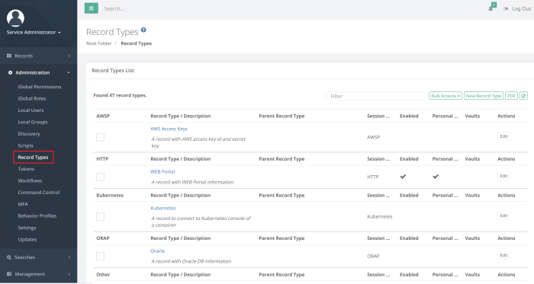The height and width of the screenshot is (284, 534).
Task: Check the Kubernetes row checkbox
Action: coord(100,216)
